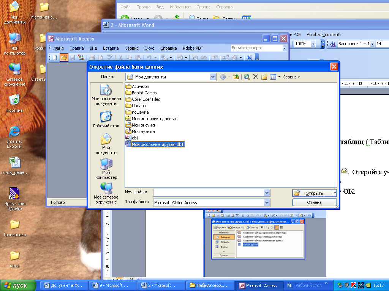Viewport: 389px width, 291px height.
Task: Select the Activision folder
Action: [137, 86]
